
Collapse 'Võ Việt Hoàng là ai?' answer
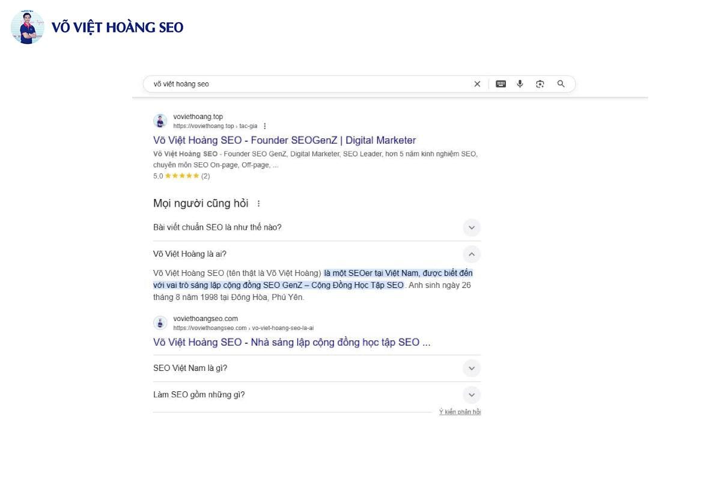472,254
